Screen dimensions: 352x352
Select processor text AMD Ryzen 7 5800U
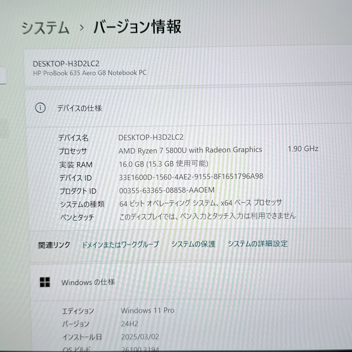click(x=153, y=151)
